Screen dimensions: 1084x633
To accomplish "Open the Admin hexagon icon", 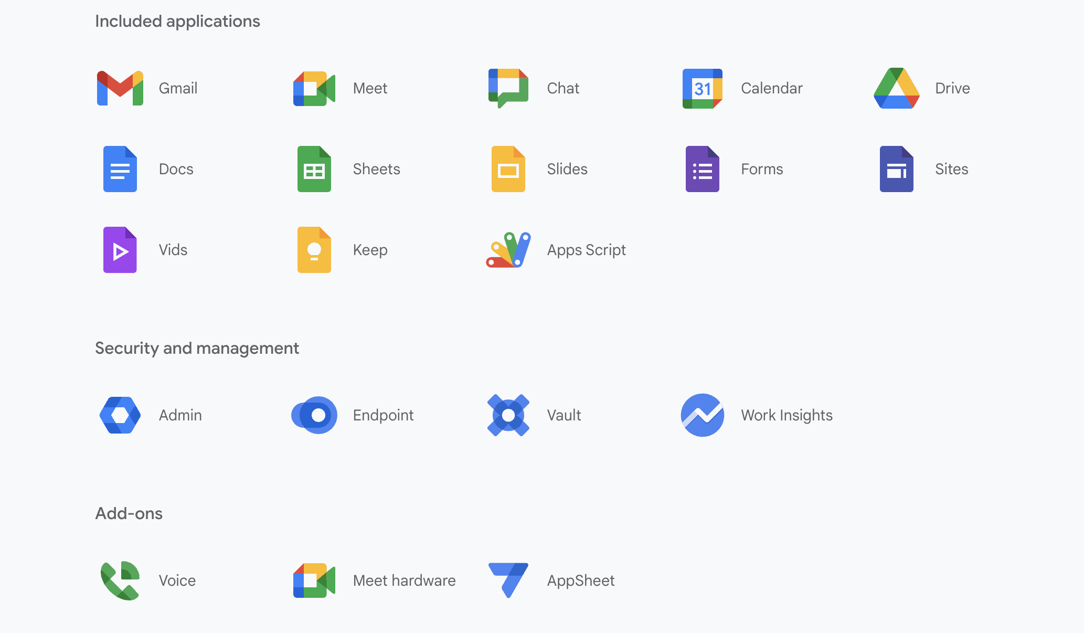I will (x=120, y=415).
